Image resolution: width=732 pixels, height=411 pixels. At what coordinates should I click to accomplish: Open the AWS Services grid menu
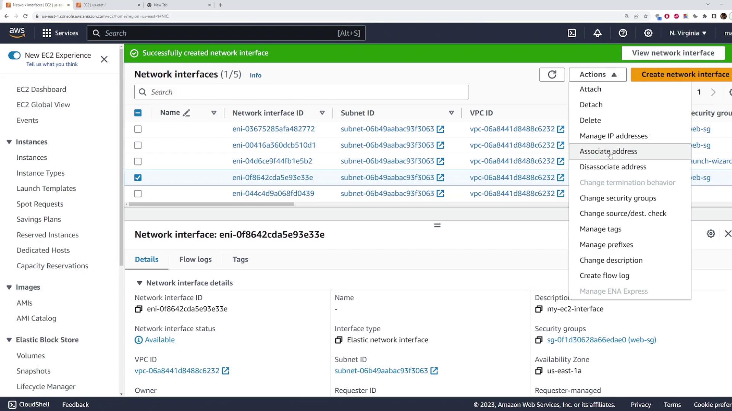point(47,33)
